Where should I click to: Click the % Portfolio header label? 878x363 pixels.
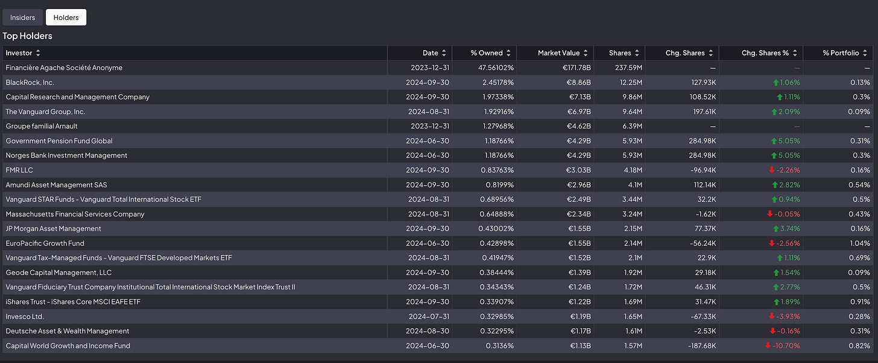click(x=841, y=53)
